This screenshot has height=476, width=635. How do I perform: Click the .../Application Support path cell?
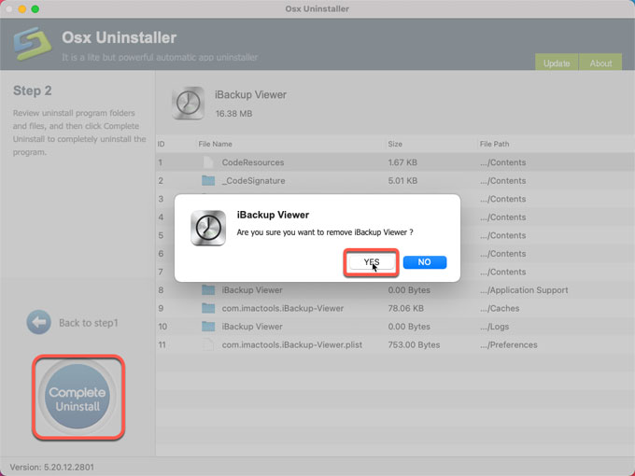point(524,290)
